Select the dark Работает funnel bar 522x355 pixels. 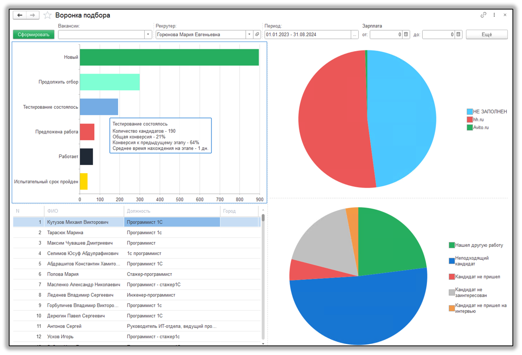pyautogui.click(x=86, y=157)
